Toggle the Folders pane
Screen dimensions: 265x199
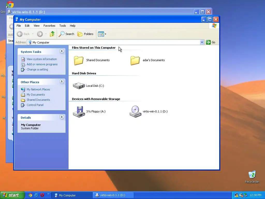point(85,34)
